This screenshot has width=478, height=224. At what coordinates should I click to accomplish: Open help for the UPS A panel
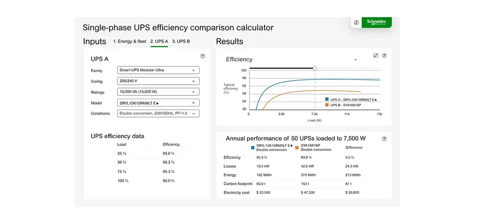pyautogui.click(x=203, y=56)
